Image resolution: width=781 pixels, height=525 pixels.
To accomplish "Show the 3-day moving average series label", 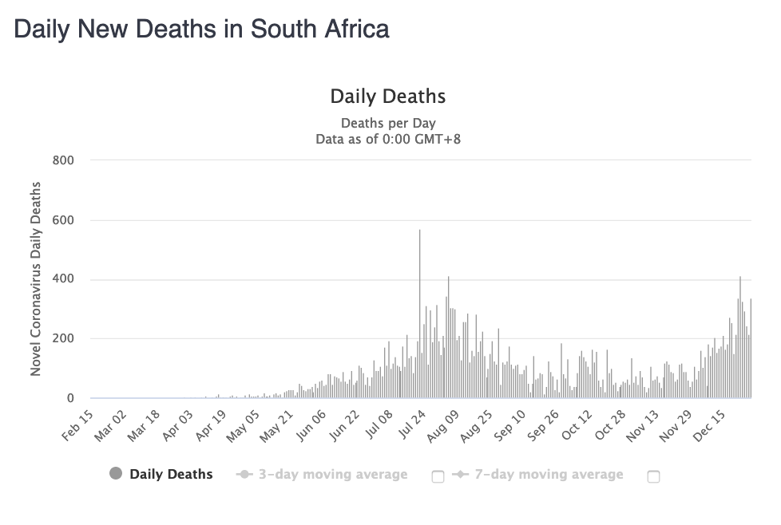I will click(x=332, y=474).
